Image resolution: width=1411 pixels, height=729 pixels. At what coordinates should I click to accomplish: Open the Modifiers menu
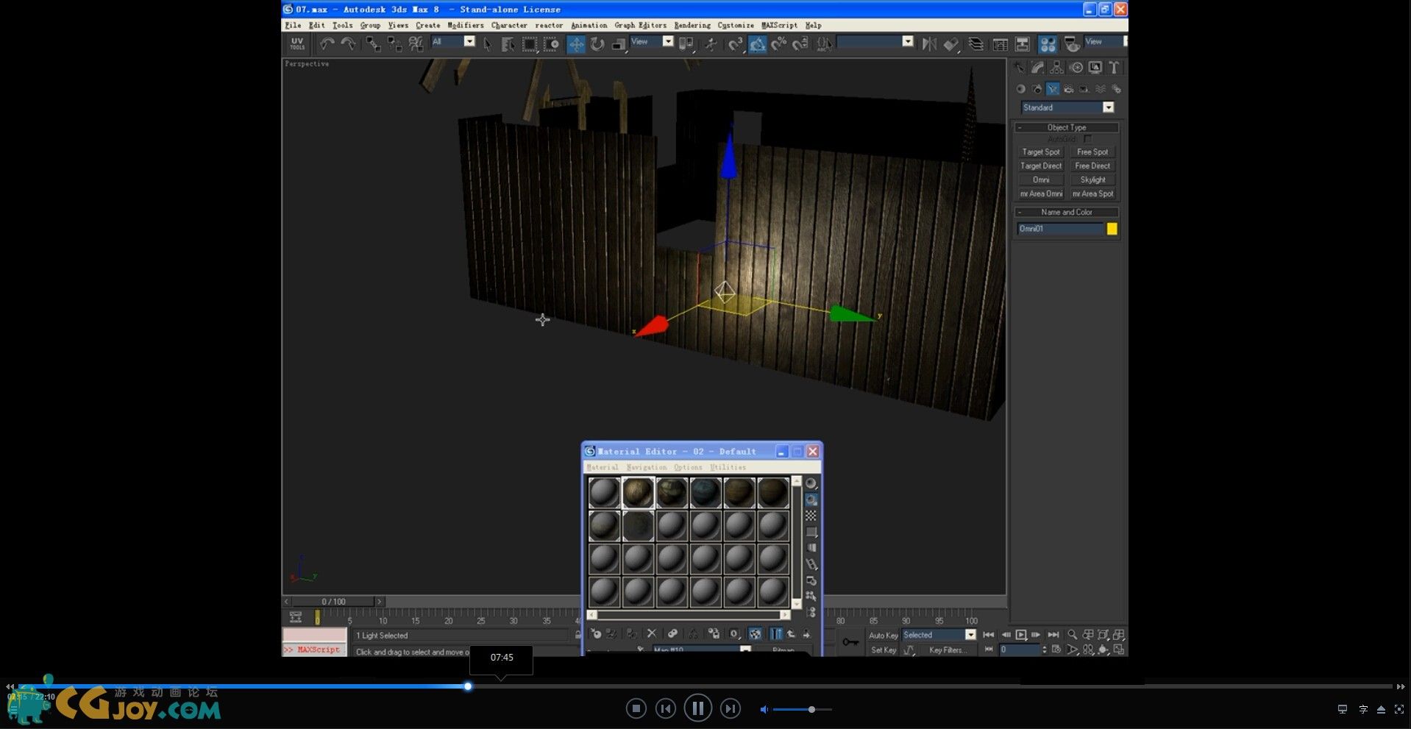[x=466, y=25]
